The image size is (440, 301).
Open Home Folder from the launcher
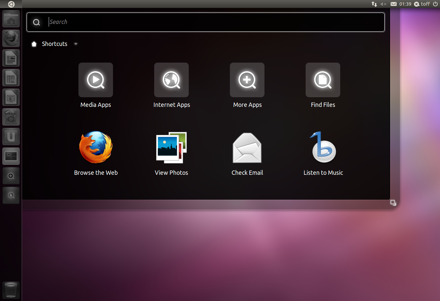[11, 19]
